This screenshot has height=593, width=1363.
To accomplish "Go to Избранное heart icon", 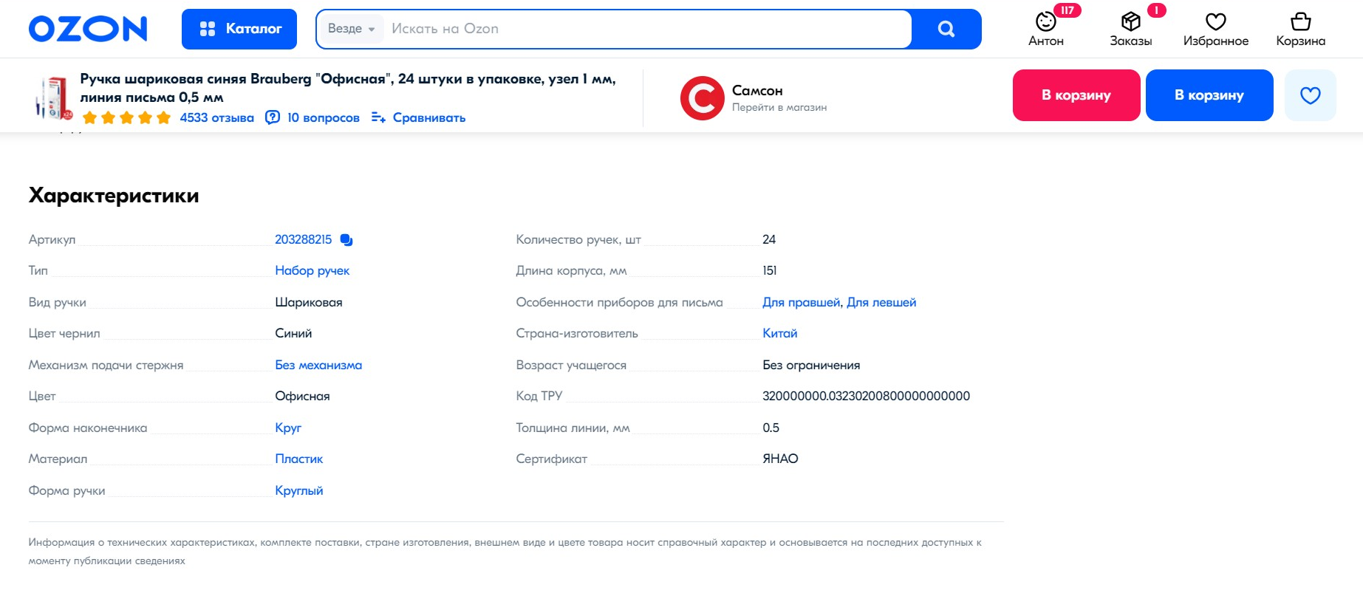I will [x=1215, y=22].
